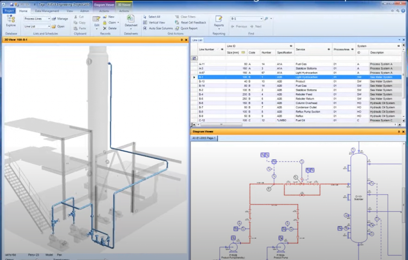The height and width of the screenshot is (260, 408).
Task: Click Auto Size Columns icon
Action: 145,28
